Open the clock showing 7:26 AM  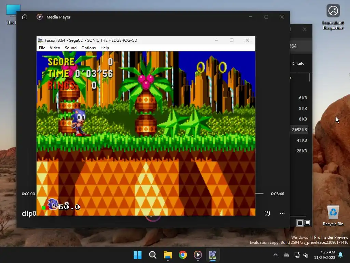coord(325,255)
